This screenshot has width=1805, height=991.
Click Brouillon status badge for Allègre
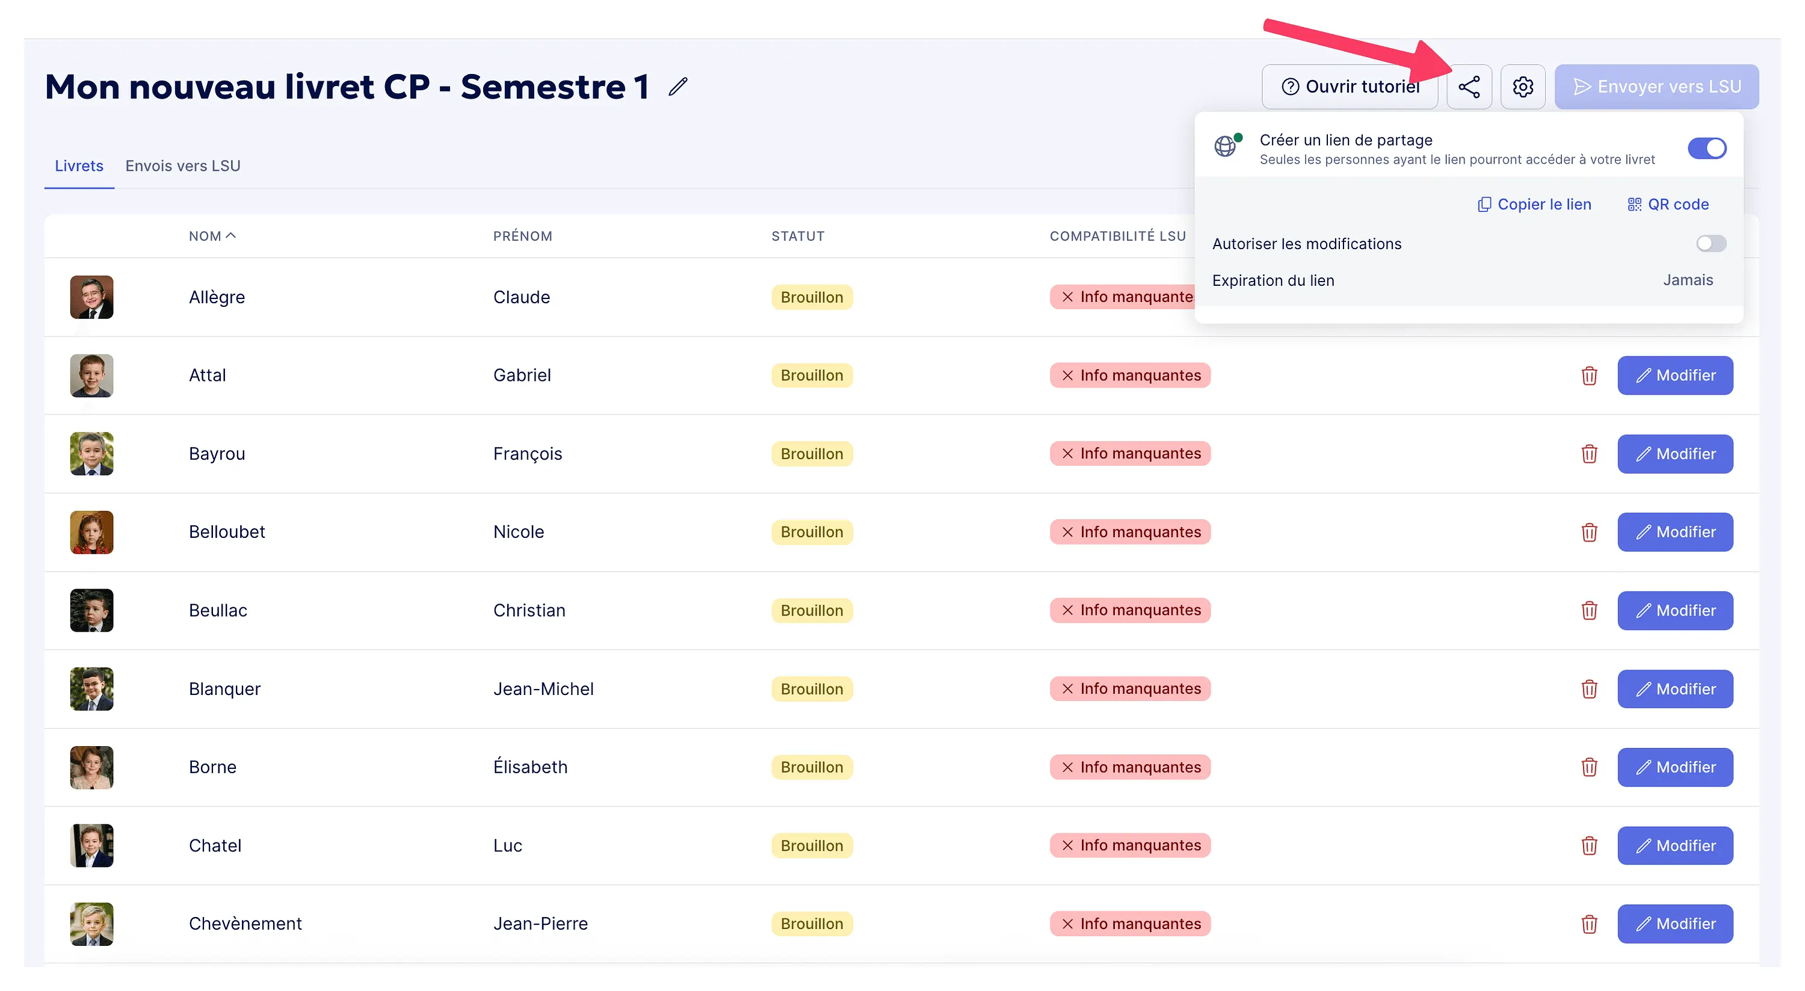[x=812, y=297]
